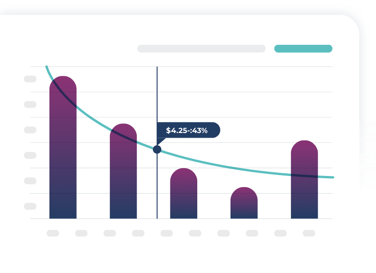The image size is (376, 273).
Task: Click the dark data point on the curve
Action: pyautogui.click(x=157, y=149)
